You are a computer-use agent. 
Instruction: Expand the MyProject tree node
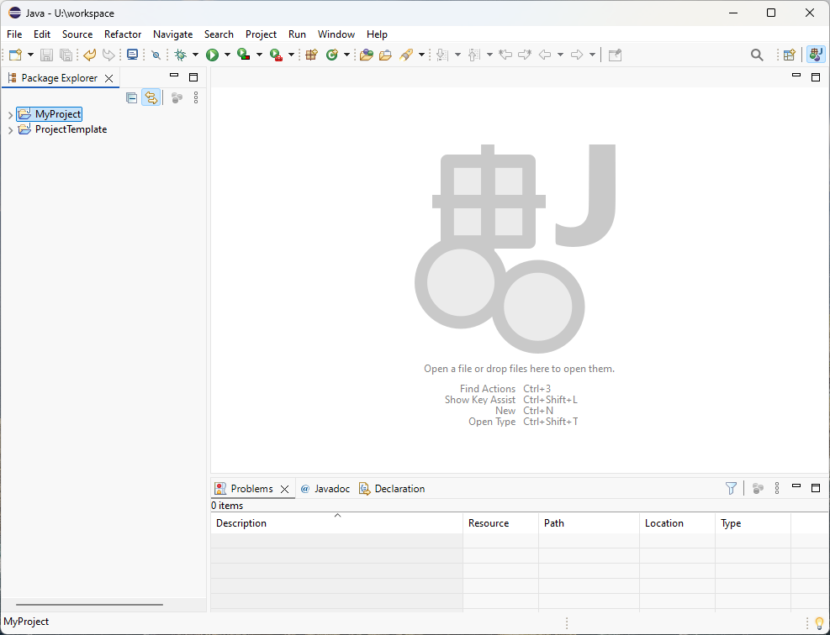[10, 114]
